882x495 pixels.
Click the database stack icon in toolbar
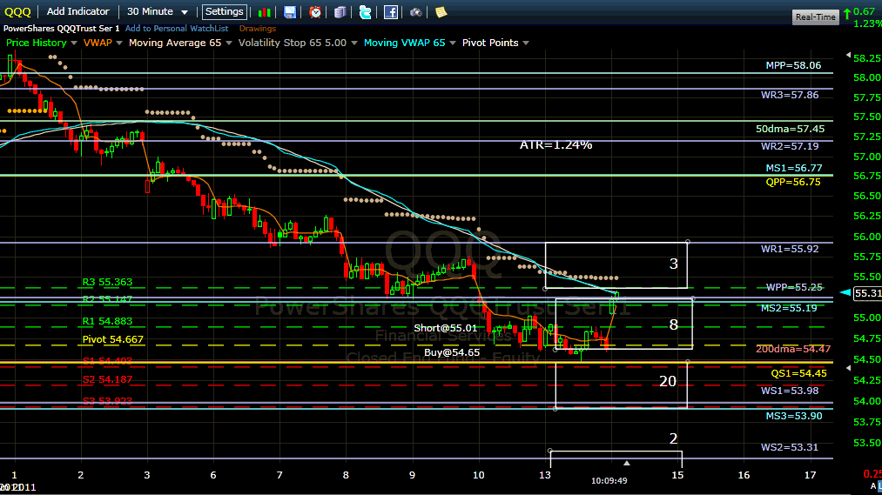(340, 12)
